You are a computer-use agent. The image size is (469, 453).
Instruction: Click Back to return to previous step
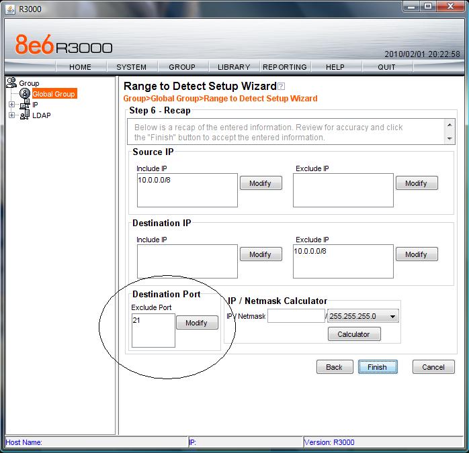(x=334, y=367)
